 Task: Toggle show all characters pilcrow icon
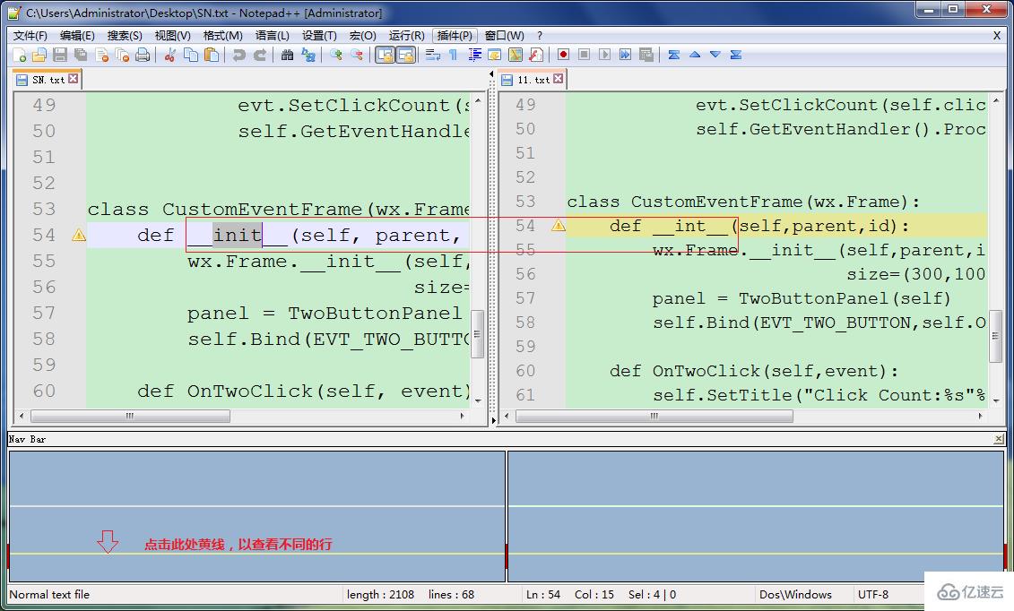(453, 55)
